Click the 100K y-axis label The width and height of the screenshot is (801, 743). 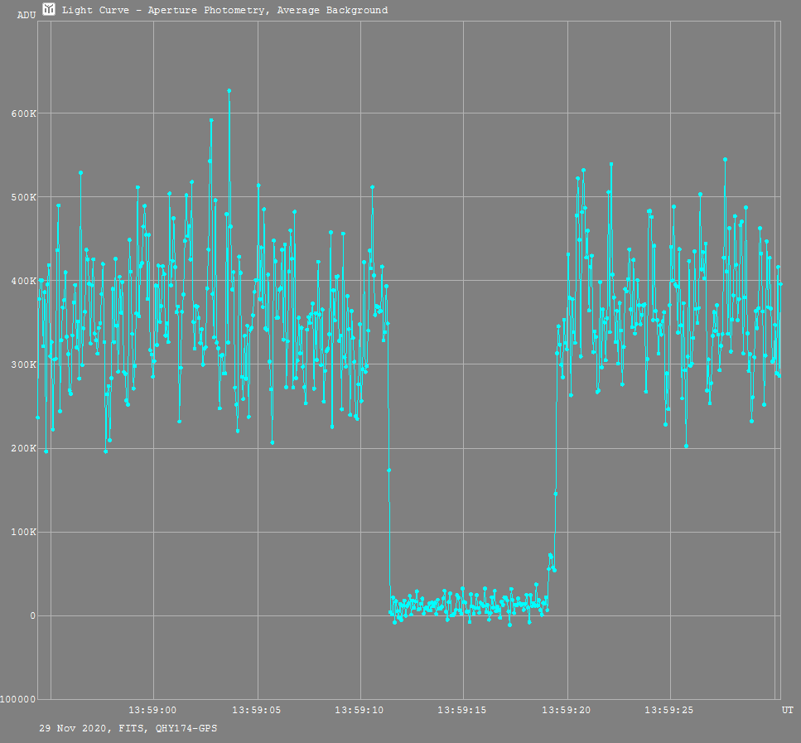[x=23, y=533]
